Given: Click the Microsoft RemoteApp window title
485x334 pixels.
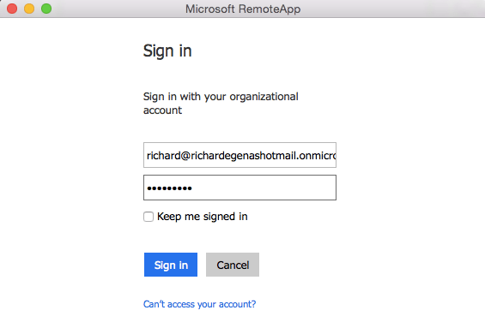Looking at the screenshot, I should [243, 9].
